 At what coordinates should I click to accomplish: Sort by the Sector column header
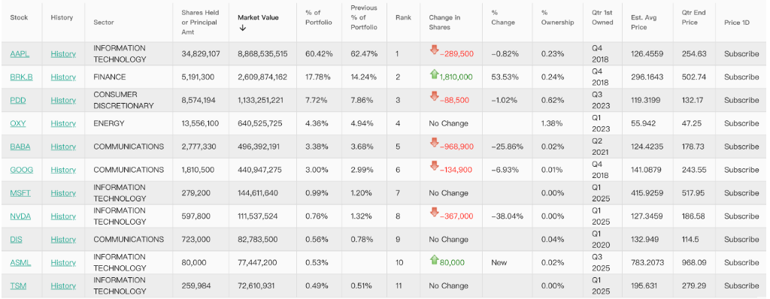[104, 22]
